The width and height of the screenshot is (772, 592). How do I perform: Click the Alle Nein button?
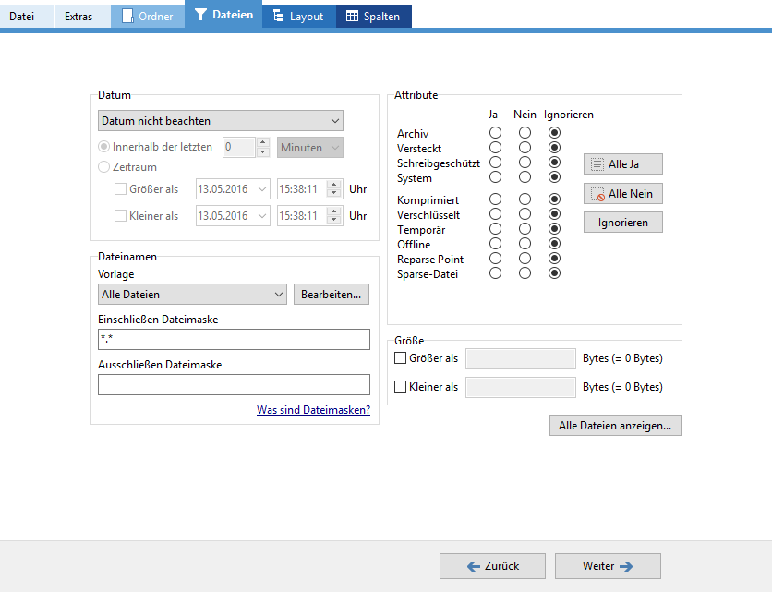tap(622, 194)
